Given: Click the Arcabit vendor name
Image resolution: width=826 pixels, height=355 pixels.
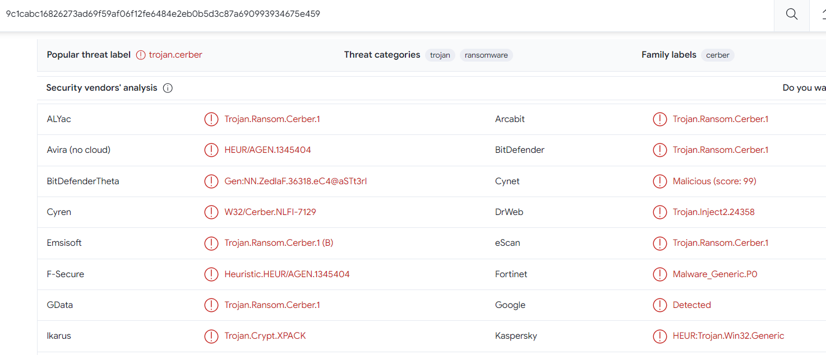Looking at the screenshot, I should [x=510, y=119].
